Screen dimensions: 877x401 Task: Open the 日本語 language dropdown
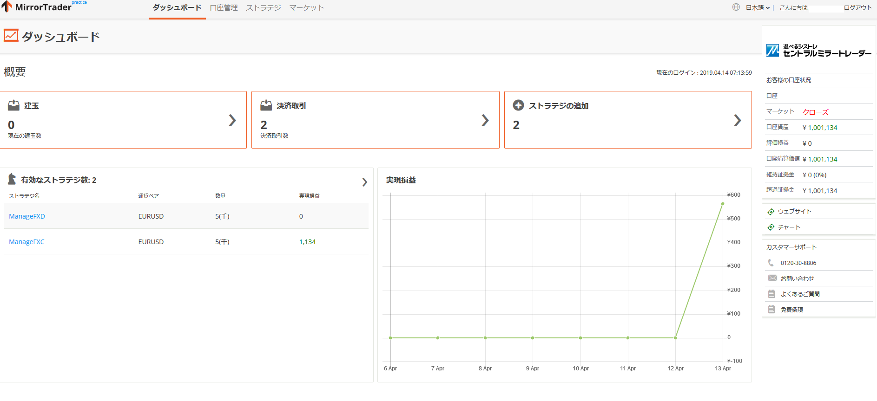coord(758,7)
